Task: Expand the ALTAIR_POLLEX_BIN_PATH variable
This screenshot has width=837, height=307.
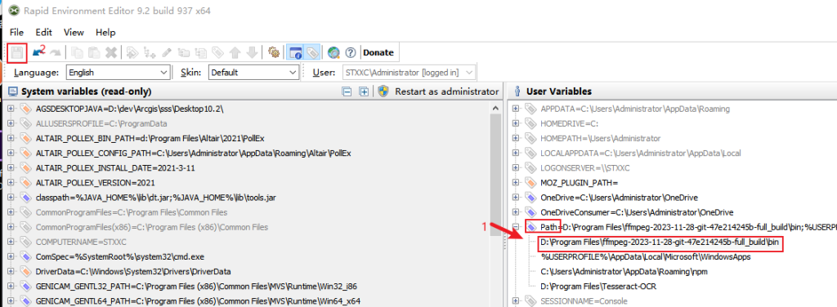Action: point(11,138)
